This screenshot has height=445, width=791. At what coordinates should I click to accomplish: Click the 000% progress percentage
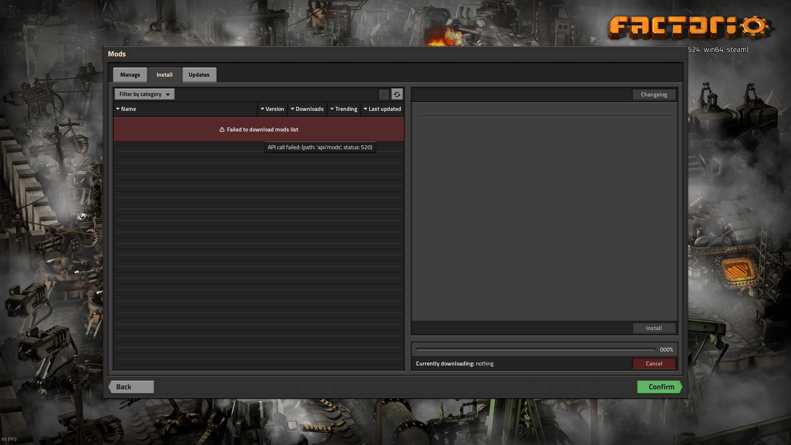coord(666,349)
